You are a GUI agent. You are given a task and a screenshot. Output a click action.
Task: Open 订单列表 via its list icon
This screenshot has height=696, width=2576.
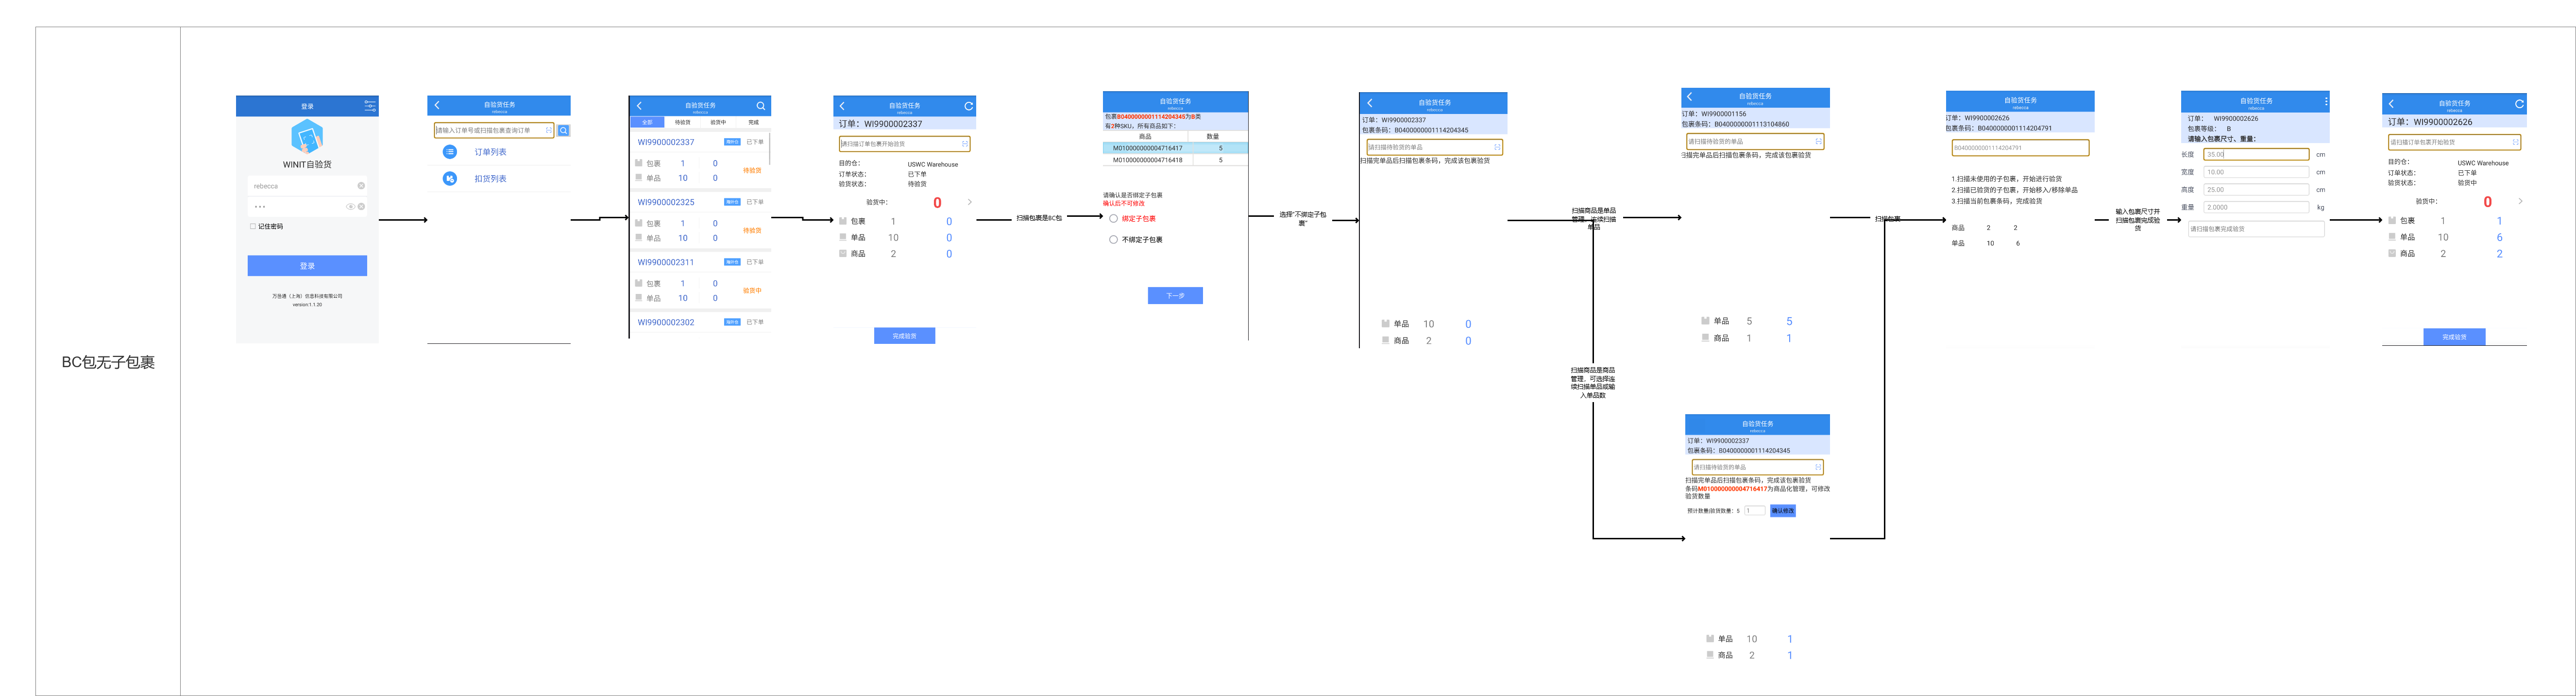(450, 152)
